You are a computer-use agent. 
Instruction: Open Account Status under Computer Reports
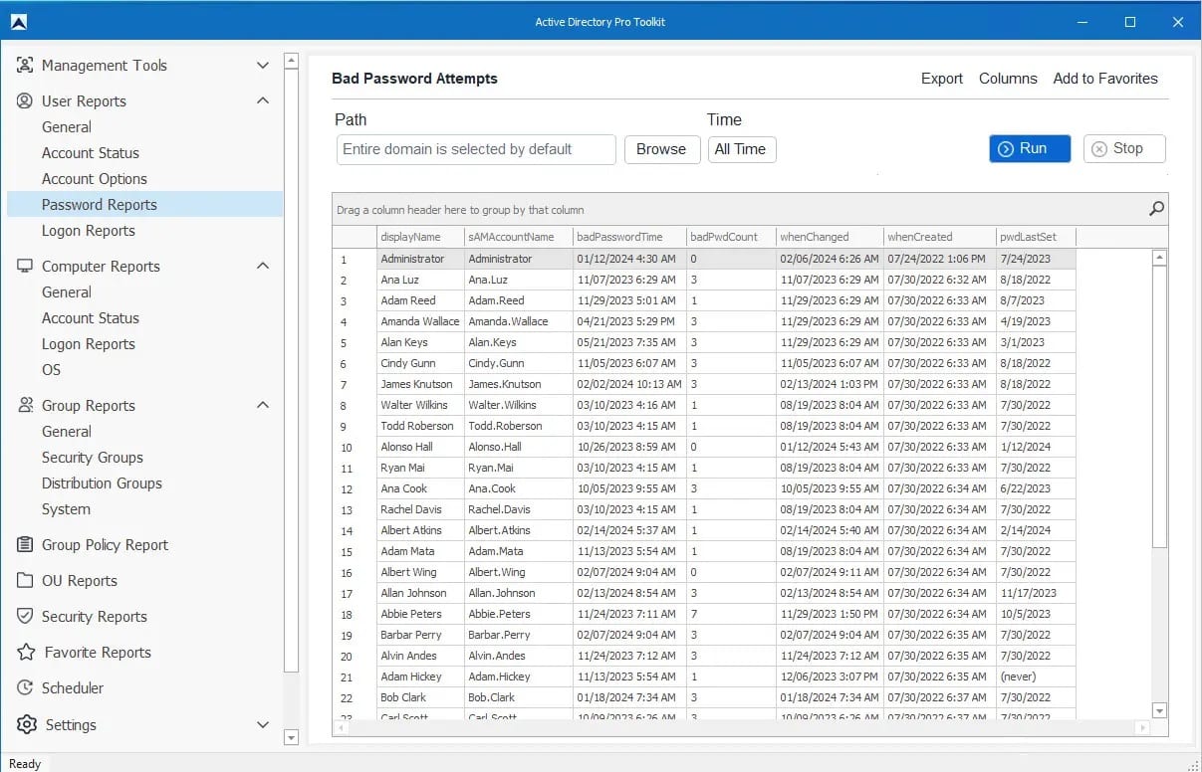[x=91, y=318]
